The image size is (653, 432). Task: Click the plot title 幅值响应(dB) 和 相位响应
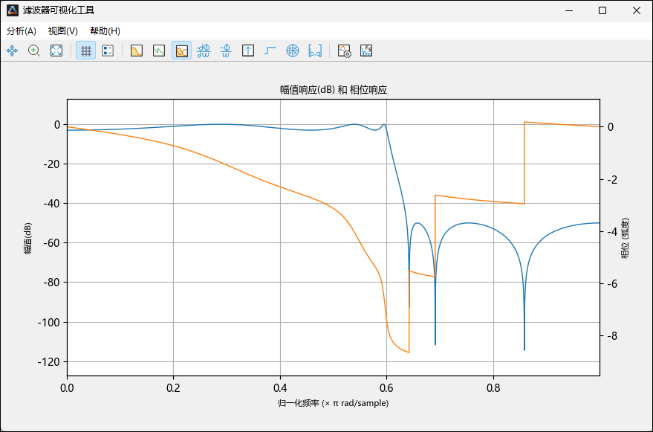click(x=333, y=89)
